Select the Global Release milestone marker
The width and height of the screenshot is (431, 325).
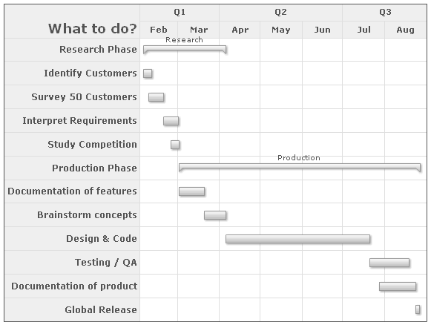point(418,309)
